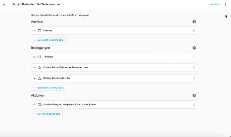Expand the Confirm Heizen Kalender Wohnzimmer condition
The width and height of the screenshot is (231, 137).
[34, 67]
